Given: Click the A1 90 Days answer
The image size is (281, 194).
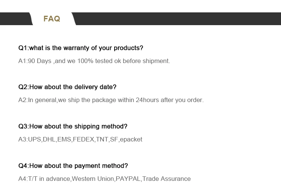Looking at the screenshot, I should tap(94, 61).
